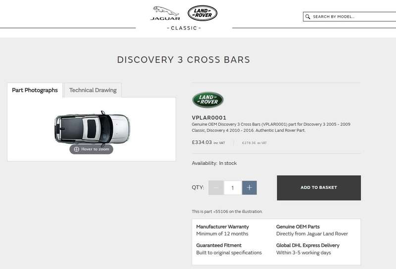This screenshot has height=269, width=396.
Task: Click the Genuine OEM Parts heading
Action: pyautogui.click(x=298, y=227)
